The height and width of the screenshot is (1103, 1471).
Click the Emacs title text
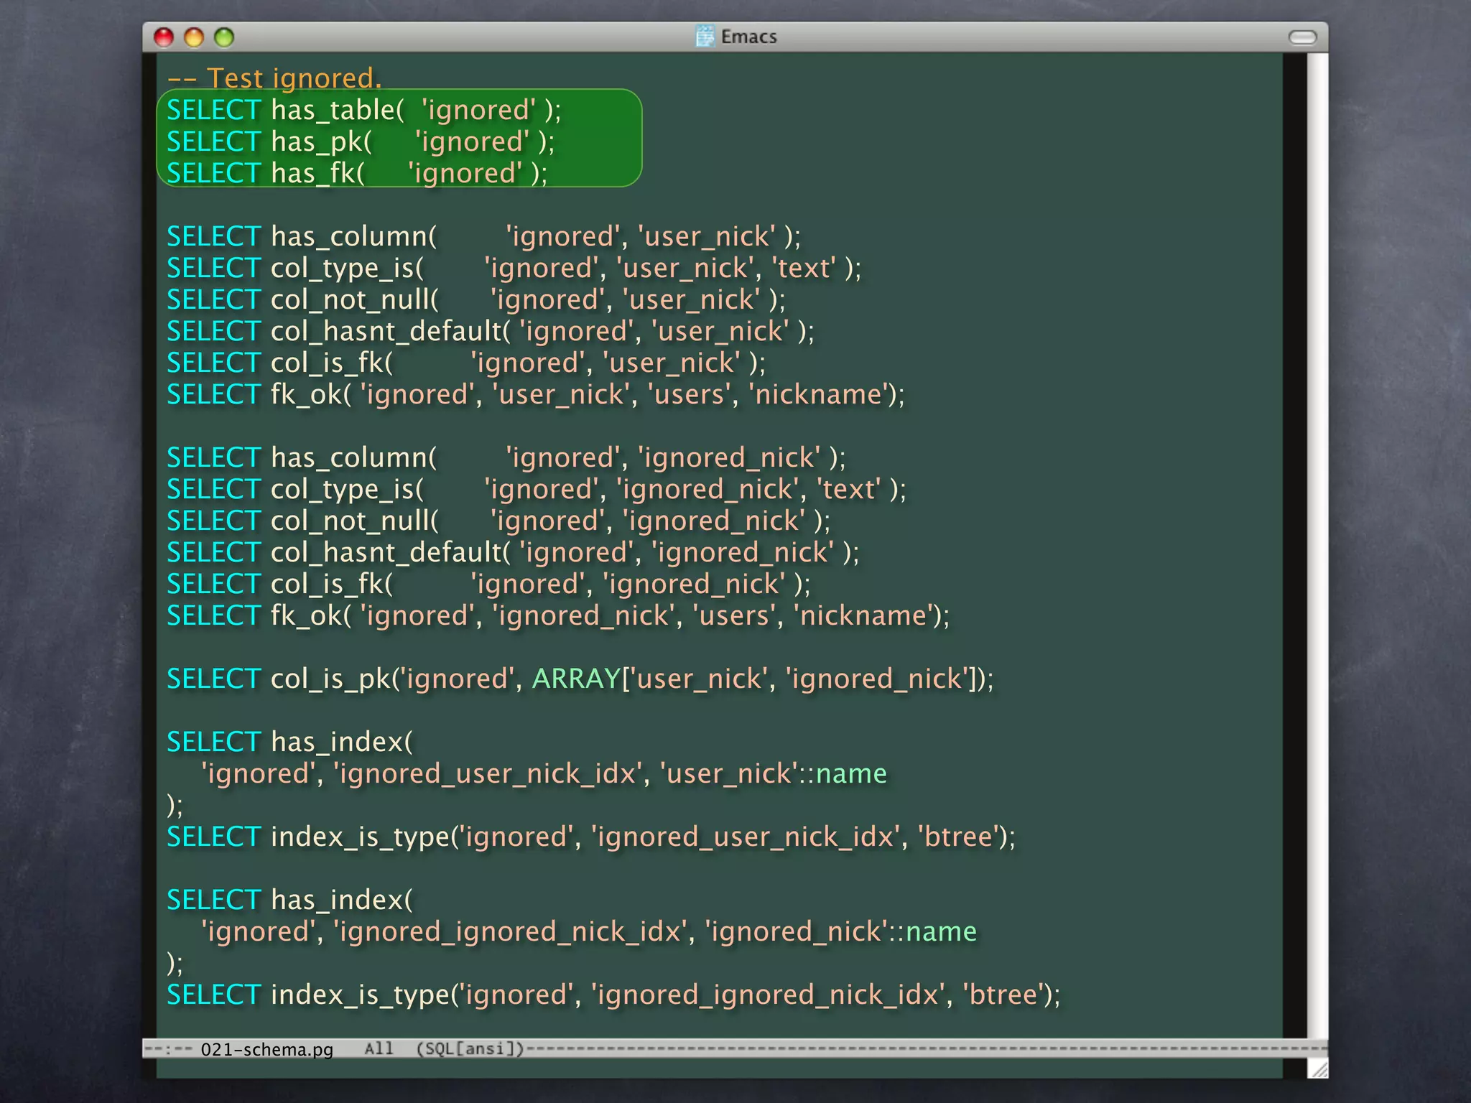[x=748, y=37]
